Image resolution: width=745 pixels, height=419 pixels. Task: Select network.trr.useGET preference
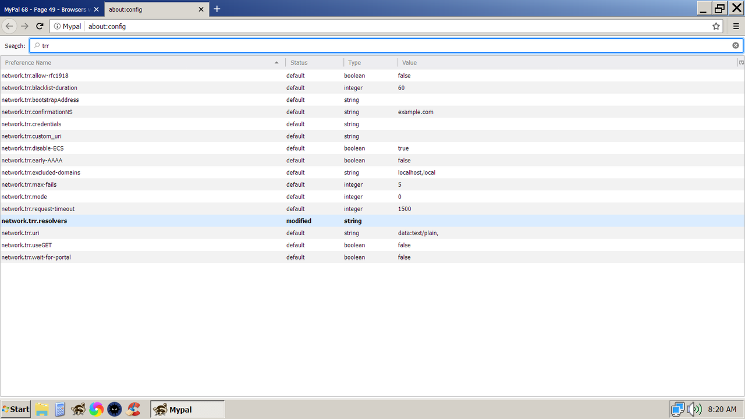tap(372, 245)
